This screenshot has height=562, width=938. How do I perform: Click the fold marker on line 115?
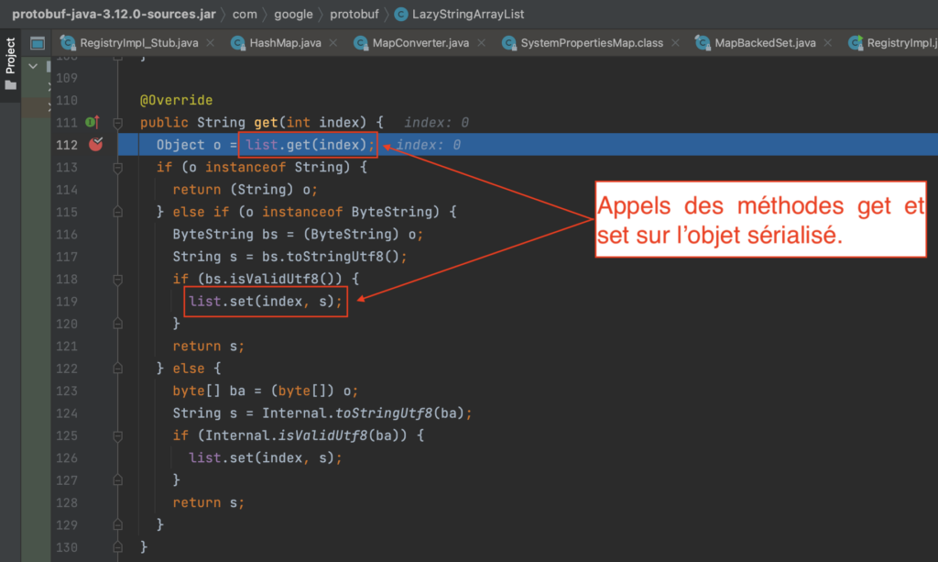(x=118, y=212)
